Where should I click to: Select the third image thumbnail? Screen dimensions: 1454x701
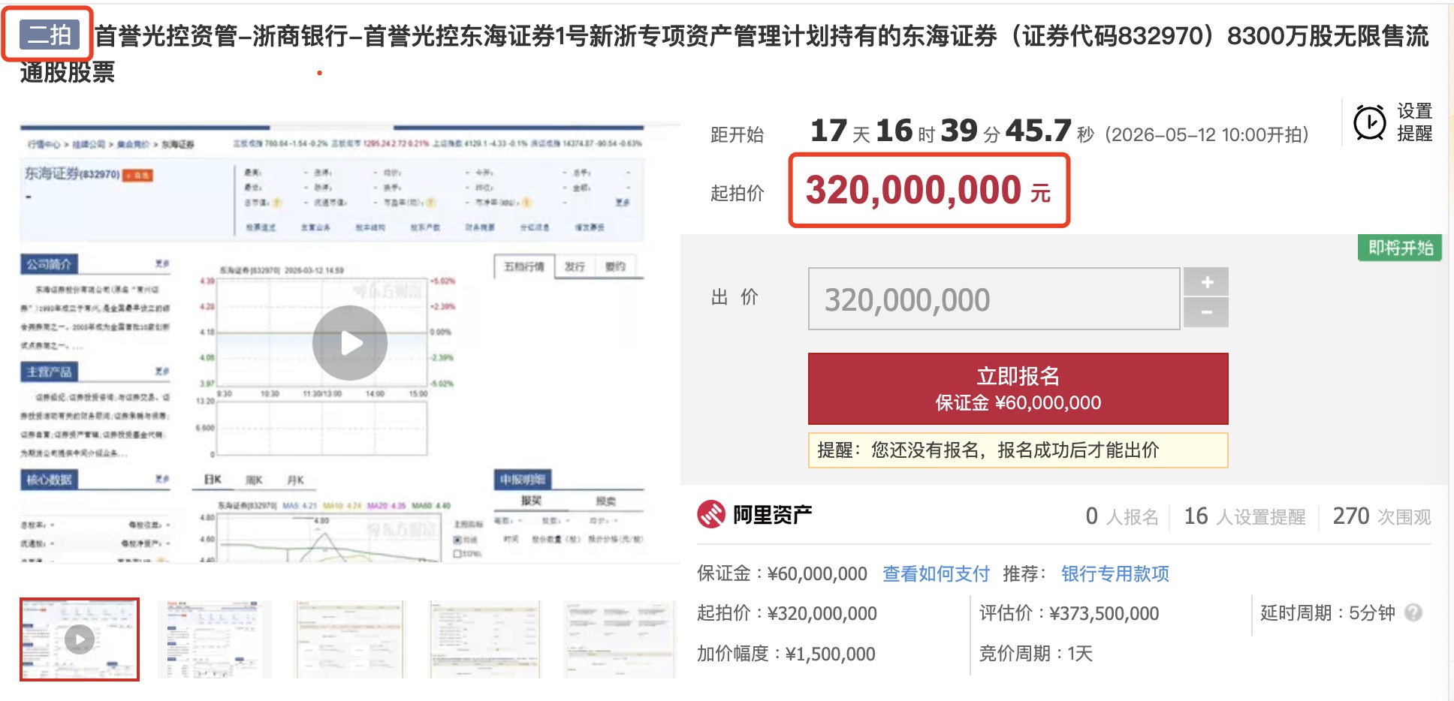pos(349,639)
